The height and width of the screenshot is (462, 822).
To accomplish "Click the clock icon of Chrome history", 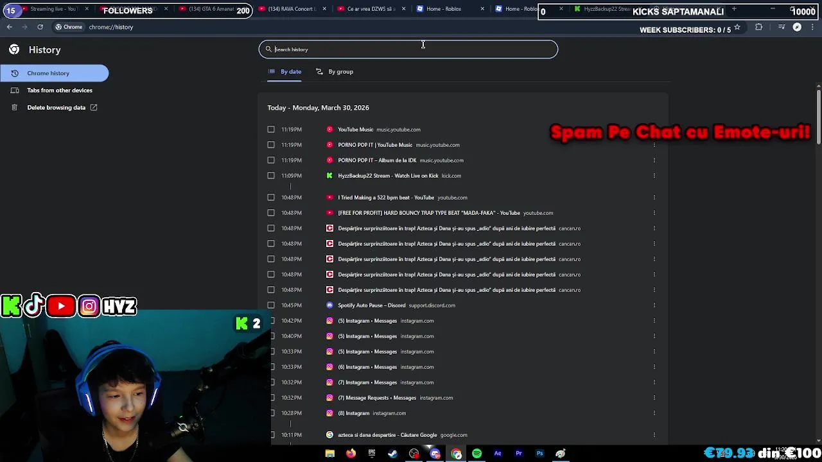I will (15, 73).
